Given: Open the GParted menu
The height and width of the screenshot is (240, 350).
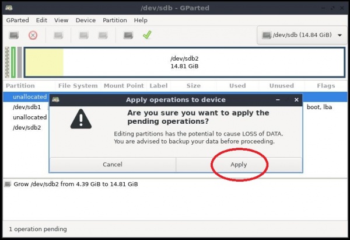Looking at the screenshot, I should pyautogui.click(x=17, y=20).
